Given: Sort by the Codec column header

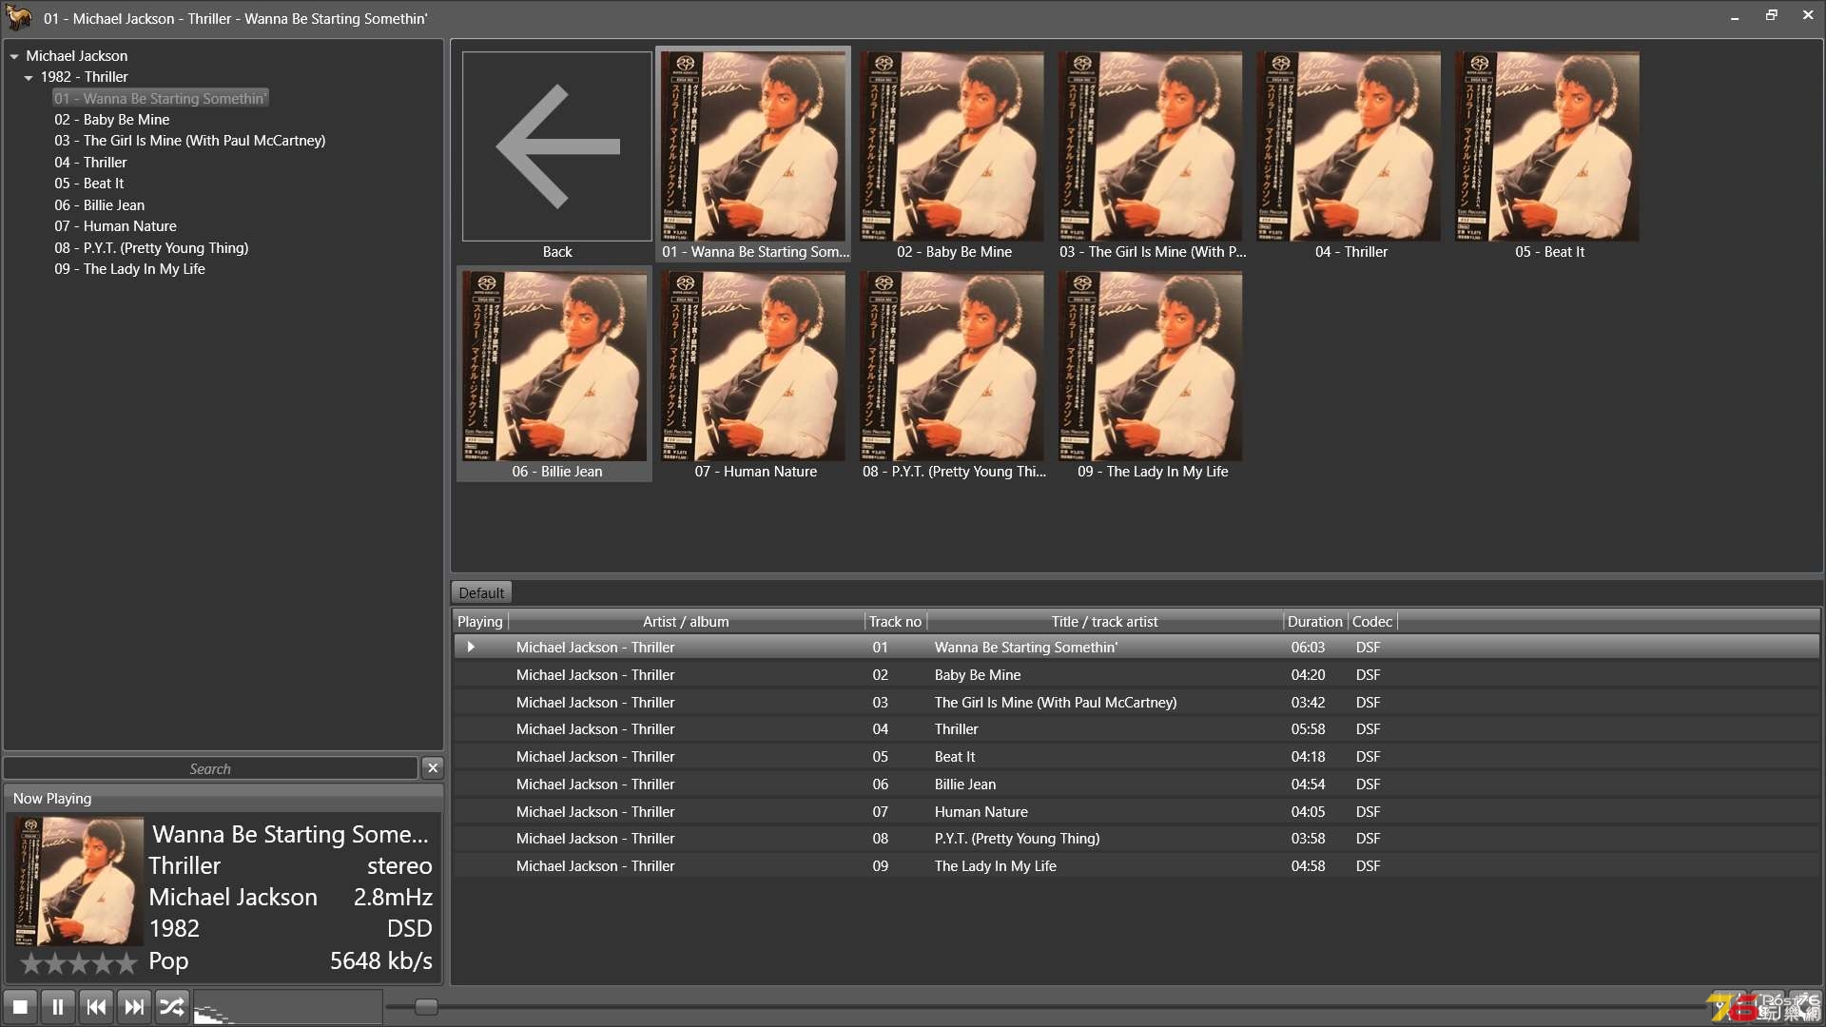Looking at the screenshot, I should tap(1372, 621).
